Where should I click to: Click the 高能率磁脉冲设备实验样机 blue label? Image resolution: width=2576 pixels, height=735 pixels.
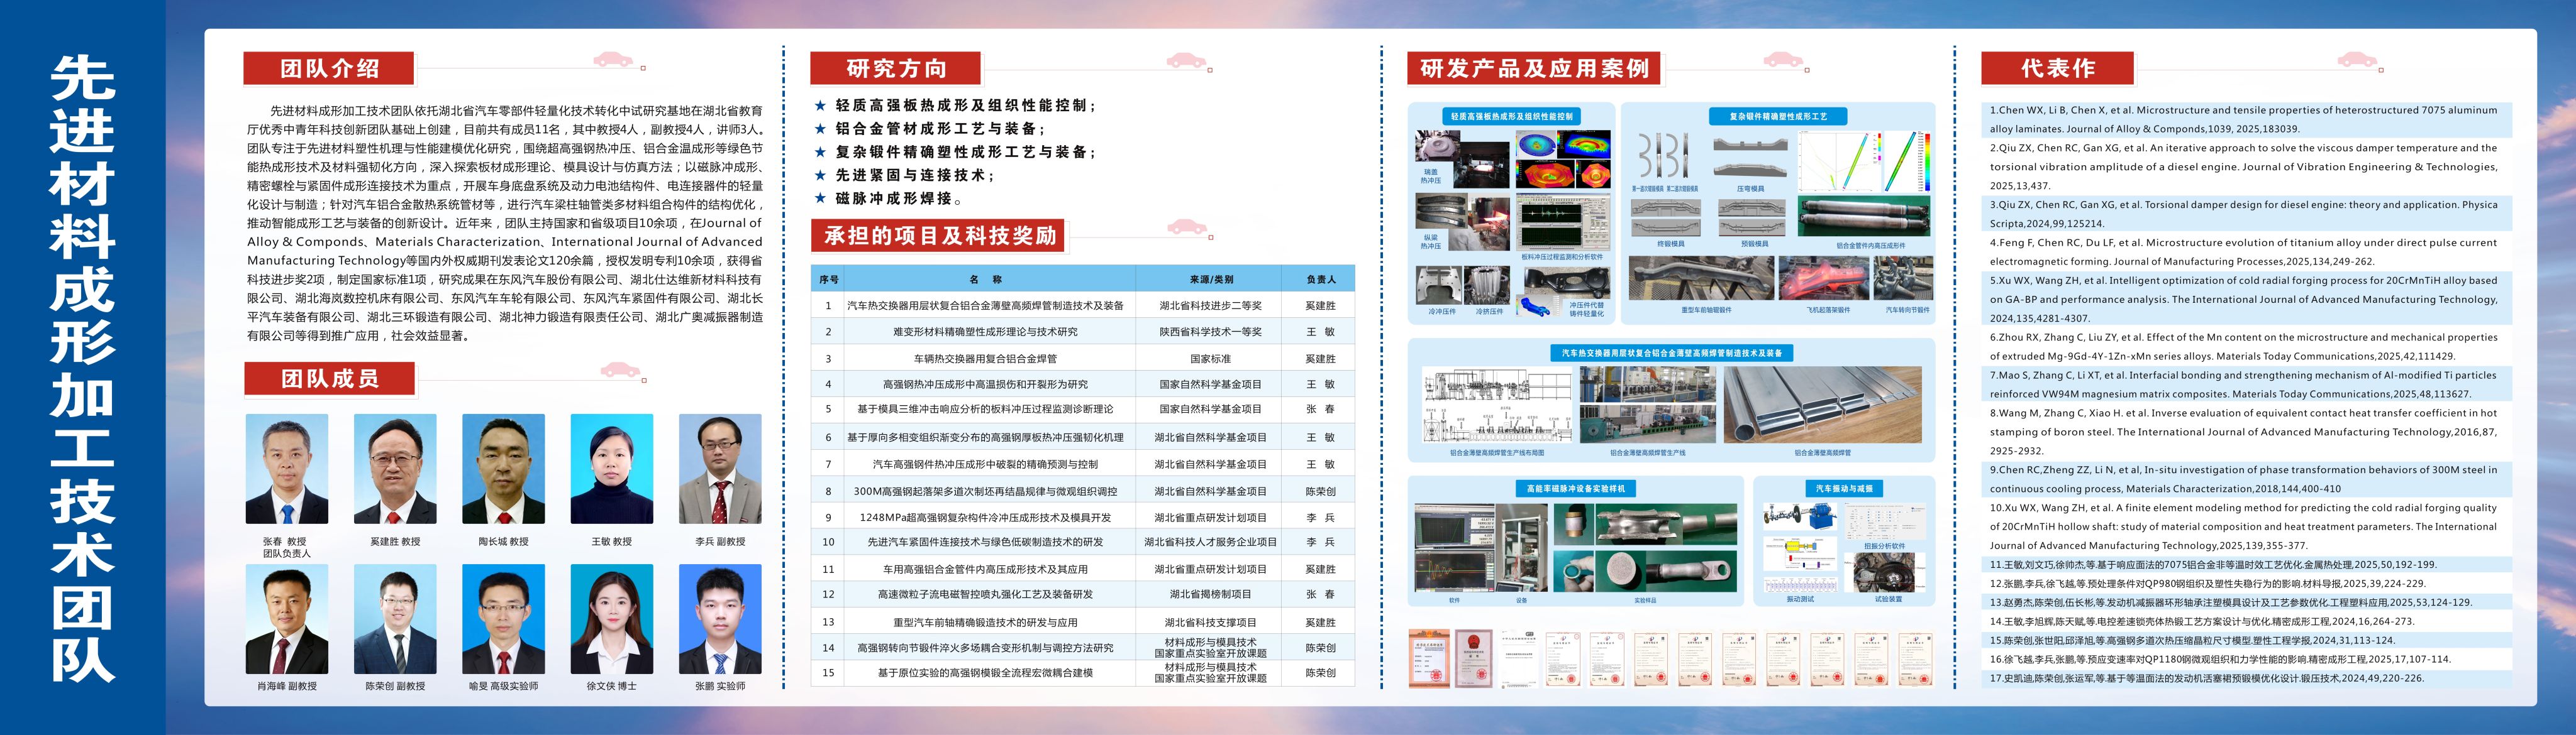1575,488
